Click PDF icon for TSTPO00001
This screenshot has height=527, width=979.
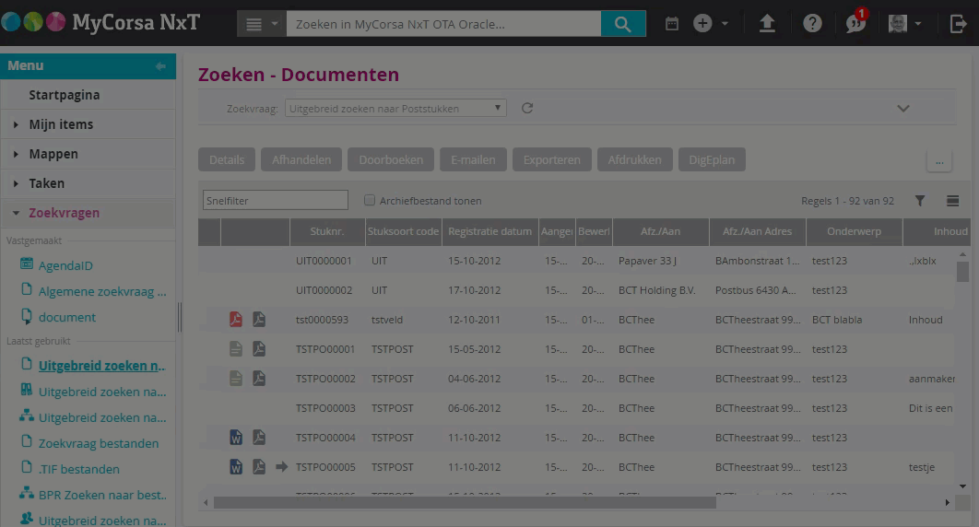pos(258,348)
